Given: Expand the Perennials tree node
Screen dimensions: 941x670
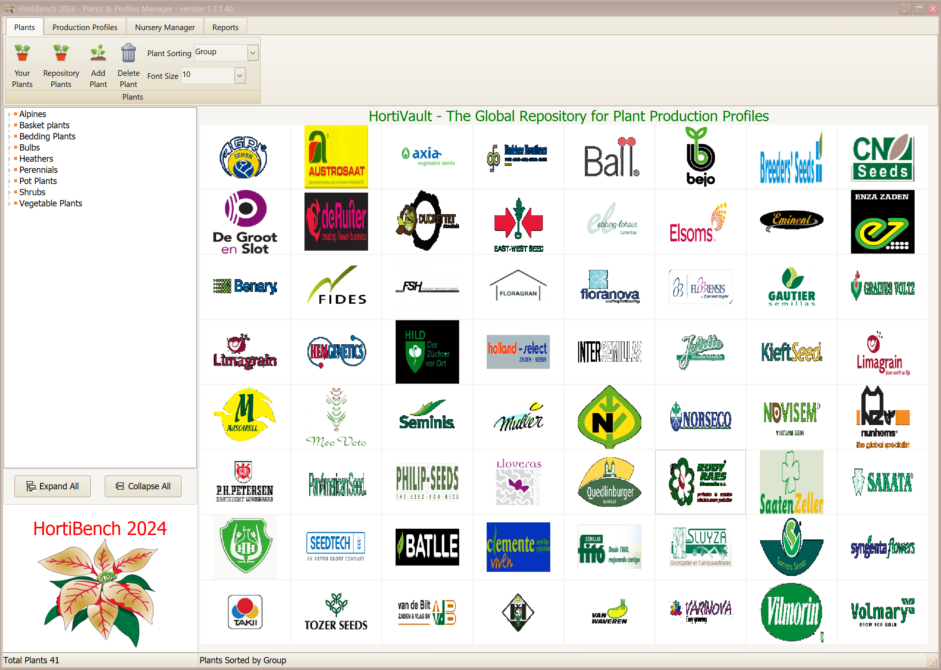Looking at the screenshot, I should (x=9, y=170).
